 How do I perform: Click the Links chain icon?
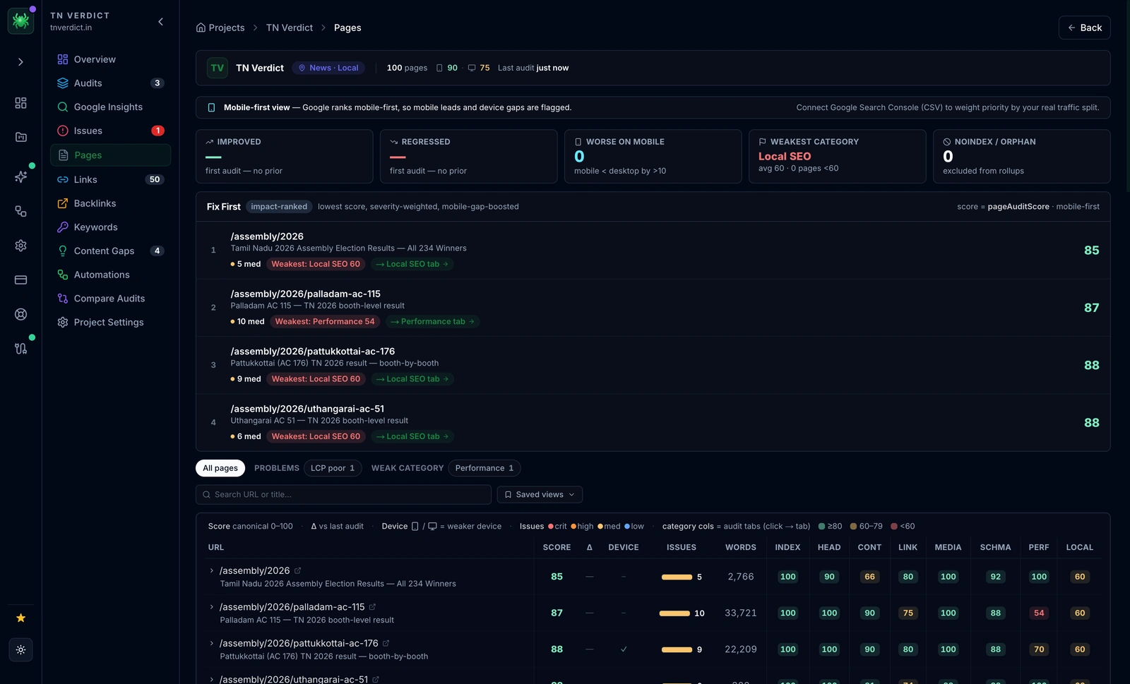[x=63, y=180]
